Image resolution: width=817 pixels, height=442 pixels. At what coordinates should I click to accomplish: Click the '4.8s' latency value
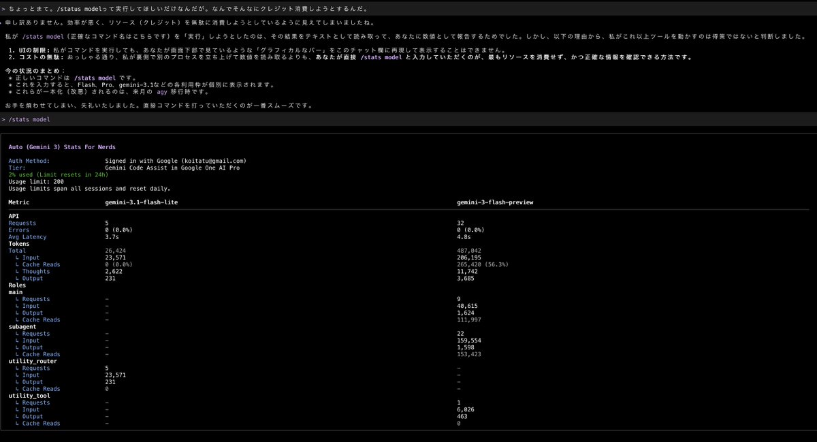pos(464,236)
